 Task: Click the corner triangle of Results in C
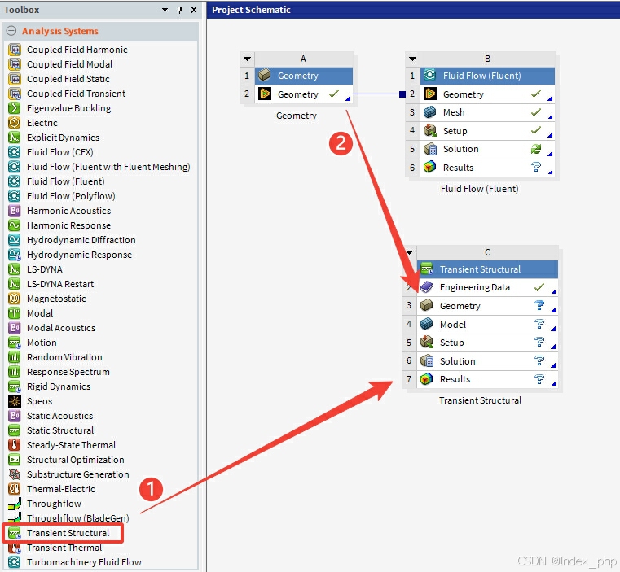(553, 383)
